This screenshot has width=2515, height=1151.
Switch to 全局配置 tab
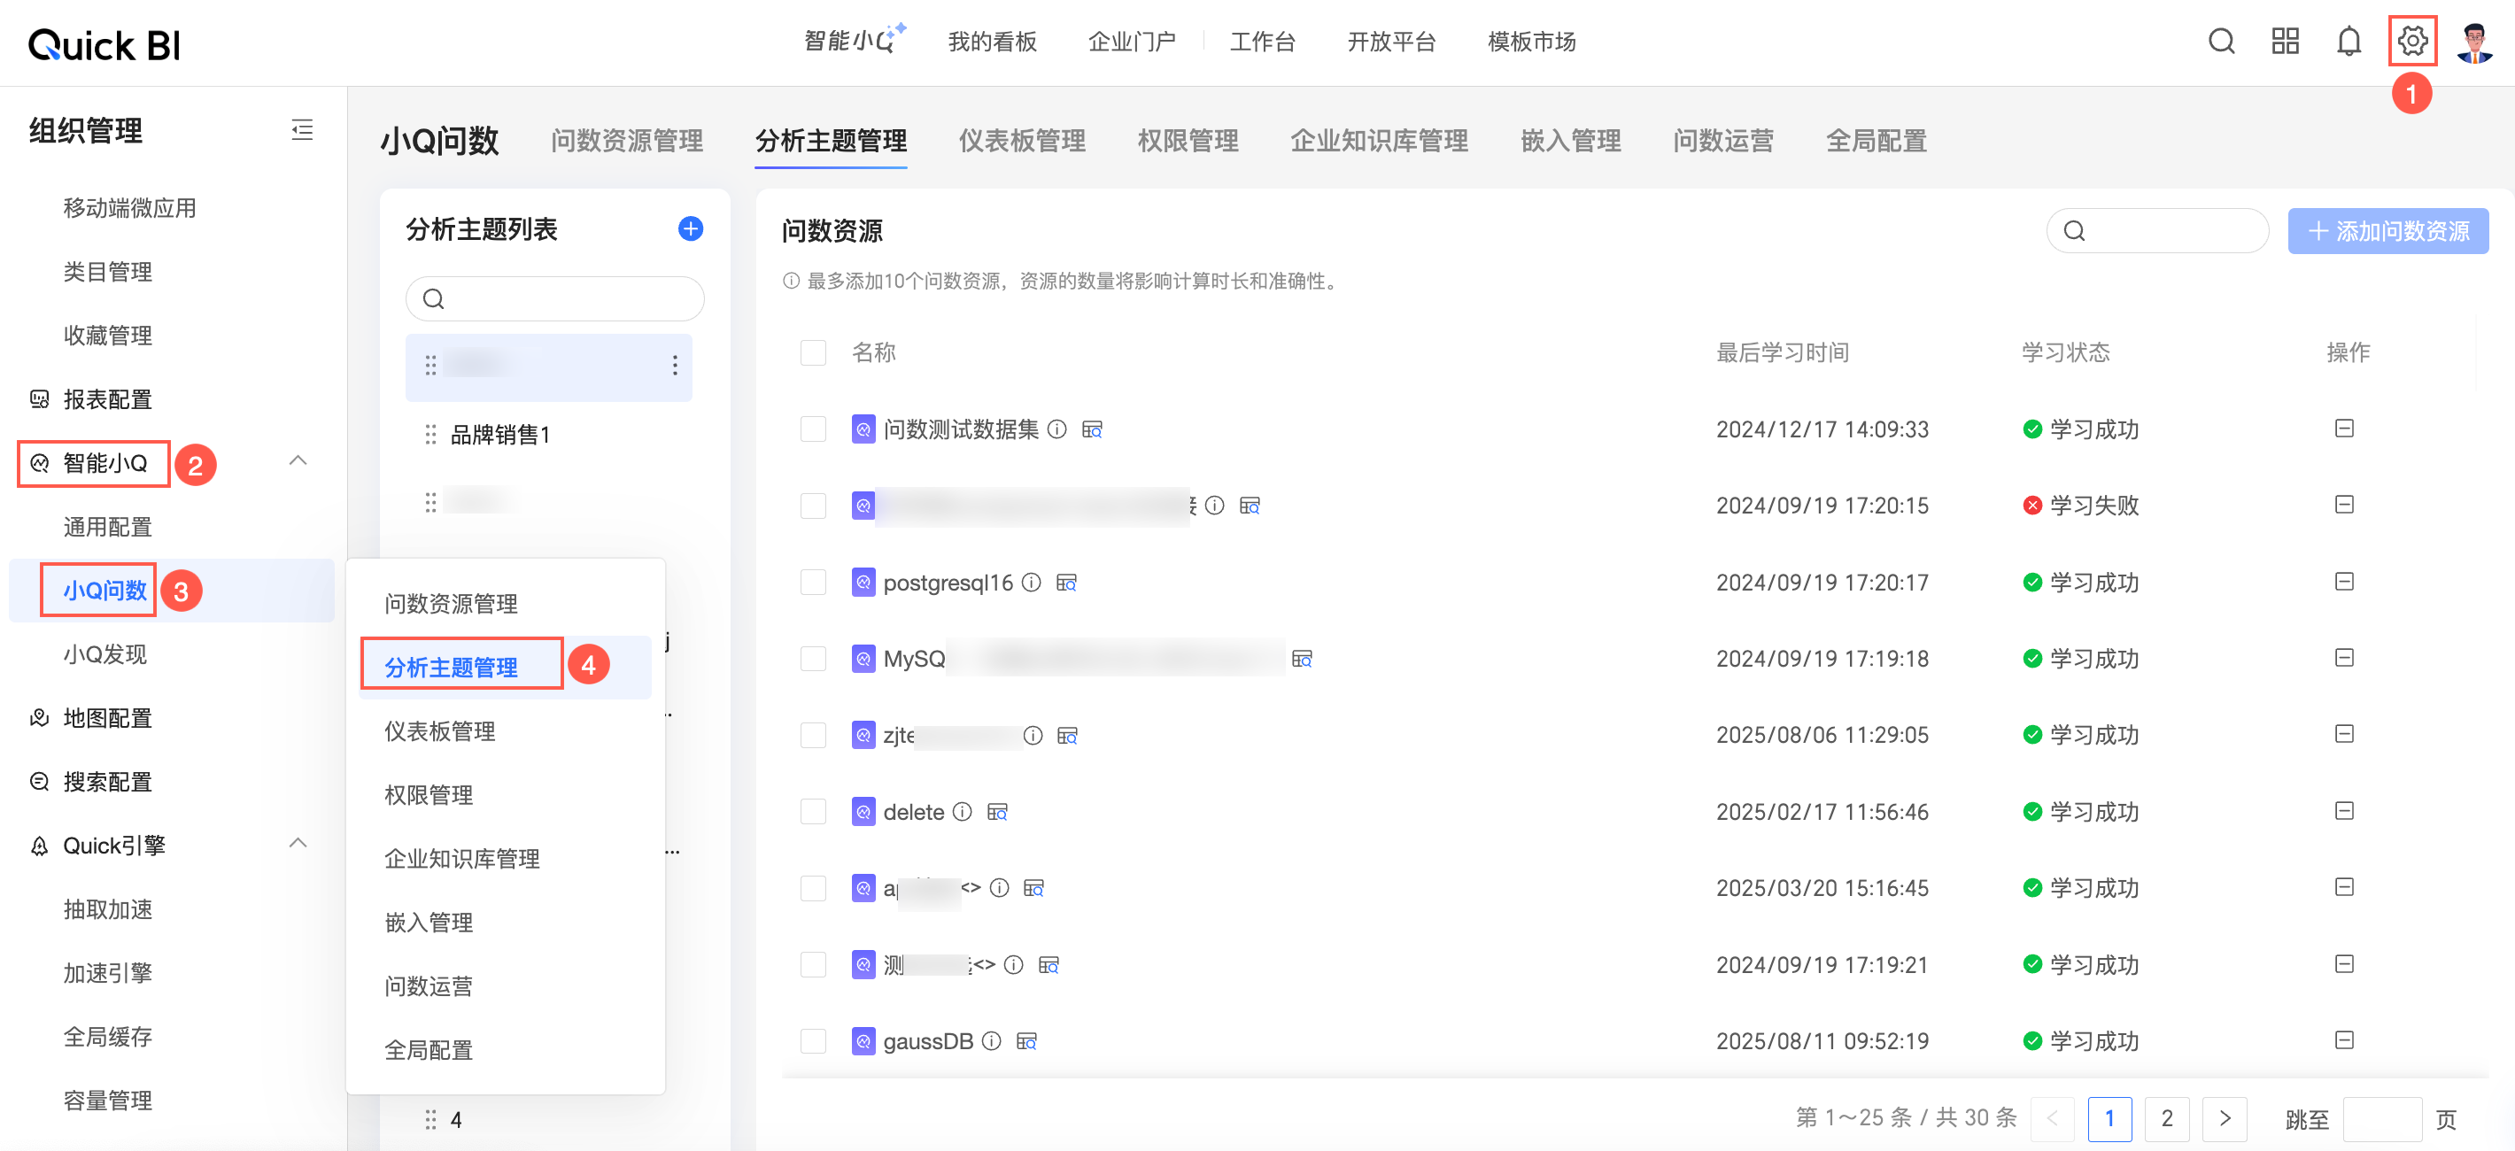1876,142
